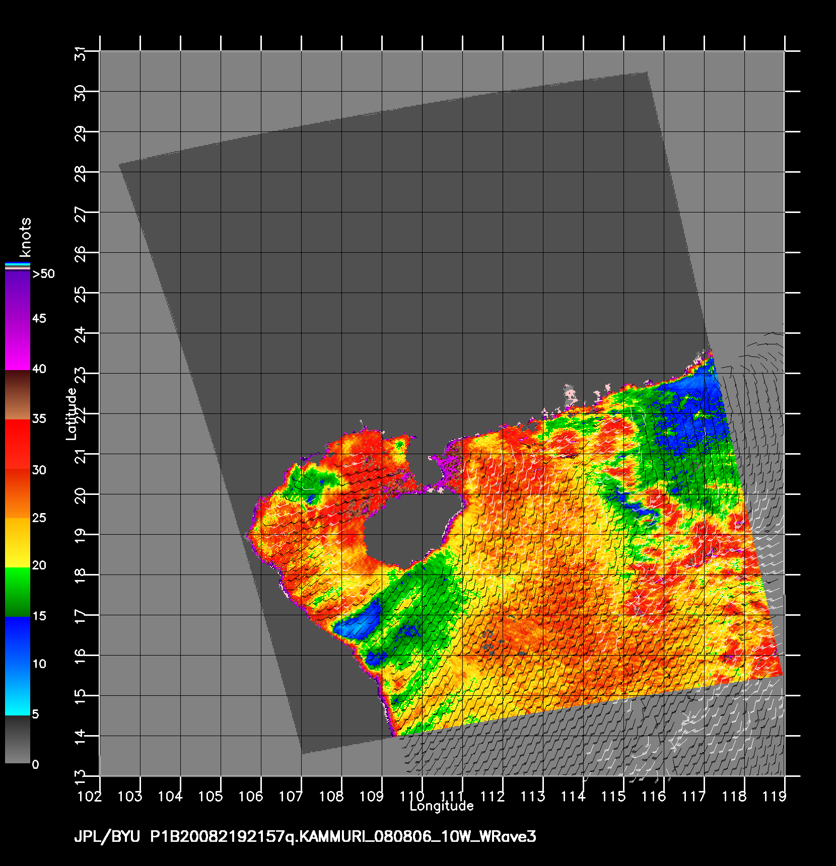836x866 pixels.
Task: Click longitude tick label '109'
Action: pos(372,797)
